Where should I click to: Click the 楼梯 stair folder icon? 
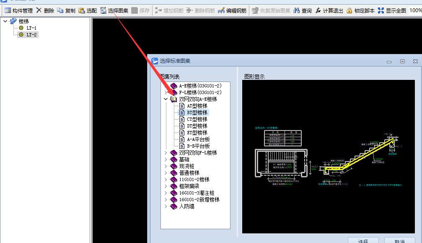tap(13, 21)
